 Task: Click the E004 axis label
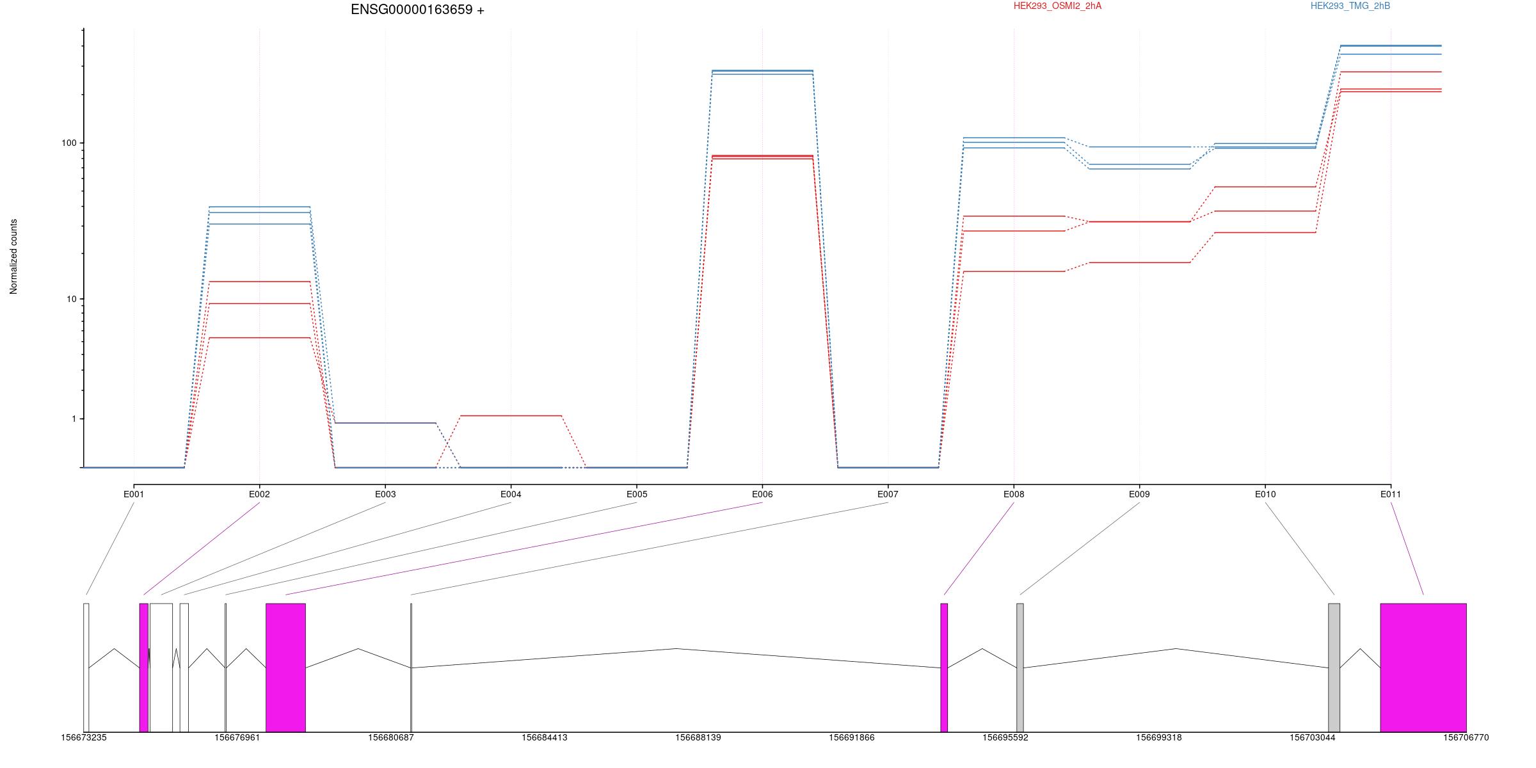click(511, 494)
